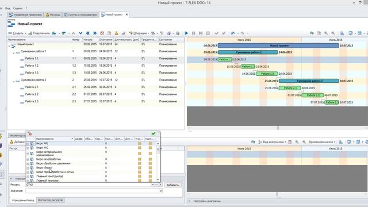Click the red refresh icon in resource popup
Screen dimensions: 368x207
click(x=29, y=133)
